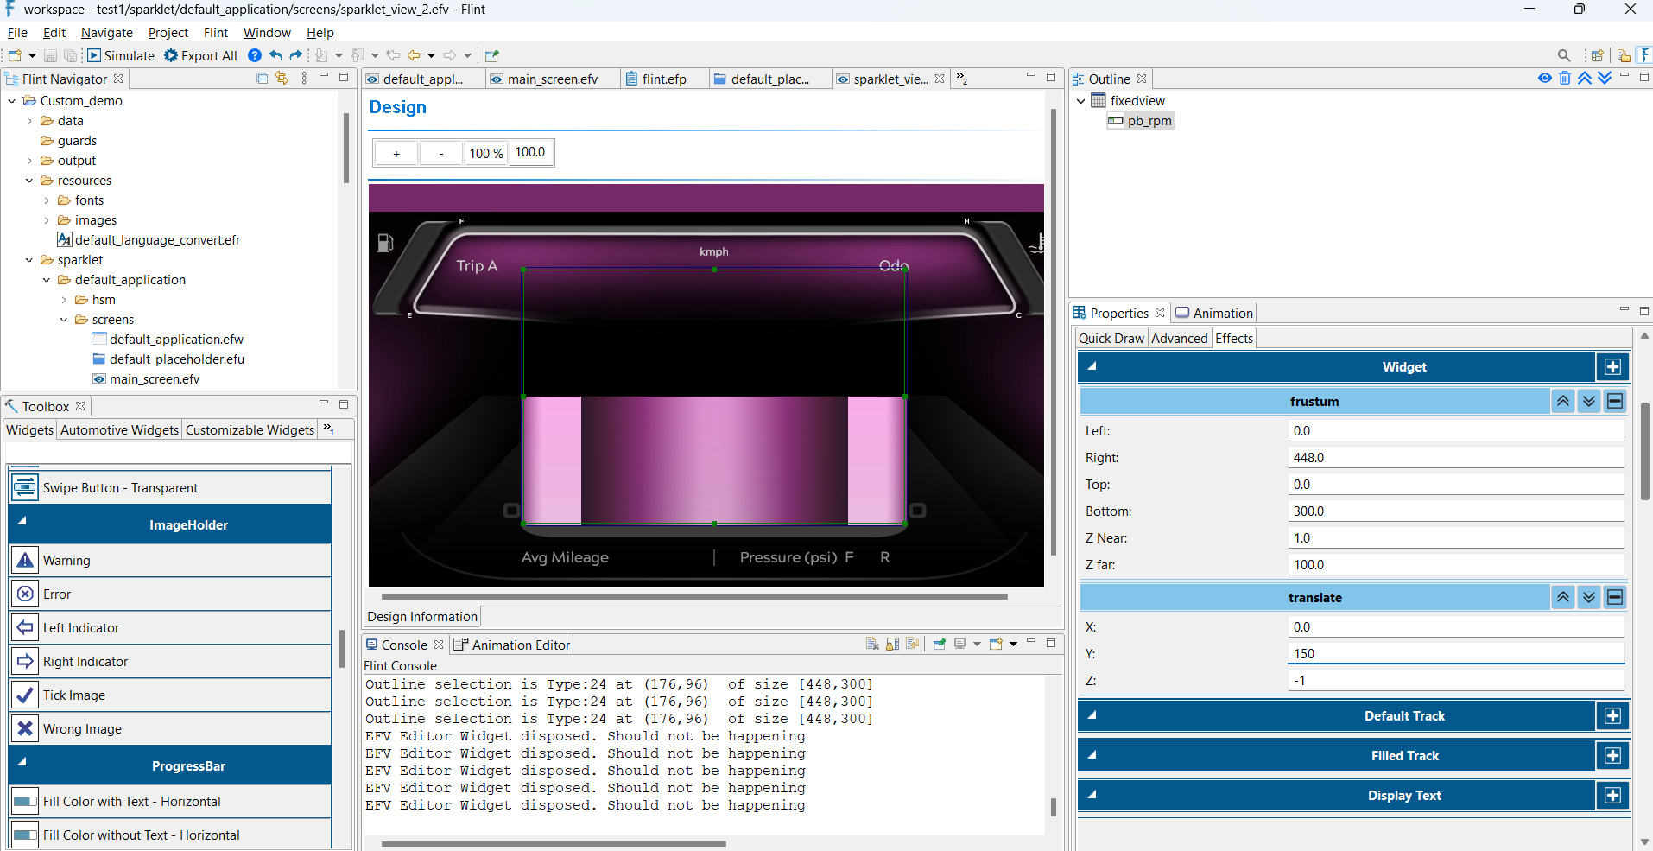
Task: Toggle the eye visibility icon in Outline
Action: tap(1545, 79)
